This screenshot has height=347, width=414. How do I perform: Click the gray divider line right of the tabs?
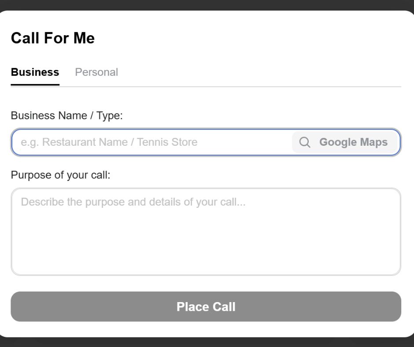264,87
